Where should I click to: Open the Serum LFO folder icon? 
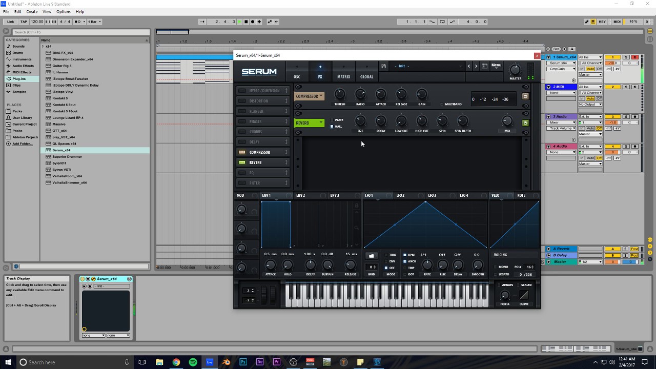tap(372, 256)
